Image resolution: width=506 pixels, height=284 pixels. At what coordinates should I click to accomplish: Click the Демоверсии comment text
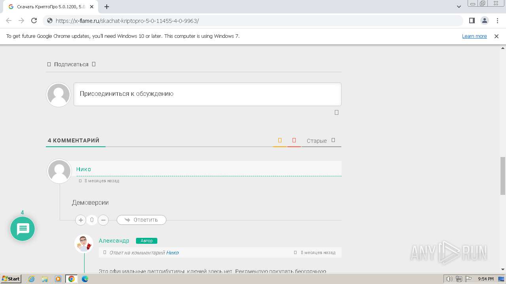click(90, 203)
